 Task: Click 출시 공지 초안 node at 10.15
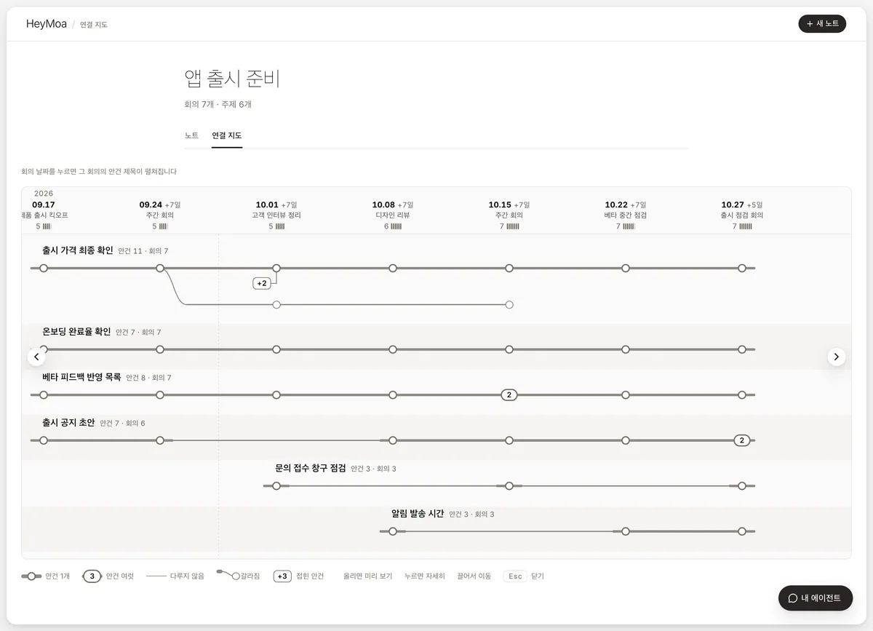509,440
